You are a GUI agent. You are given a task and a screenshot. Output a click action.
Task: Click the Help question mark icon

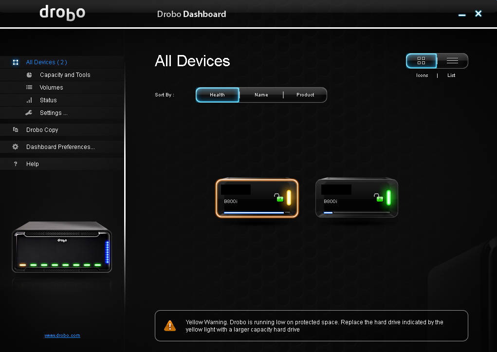point(16,164)
